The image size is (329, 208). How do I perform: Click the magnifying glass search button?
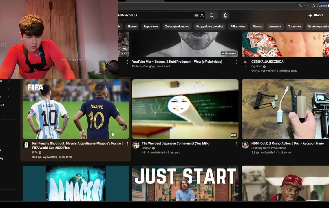tap(212, 15)
